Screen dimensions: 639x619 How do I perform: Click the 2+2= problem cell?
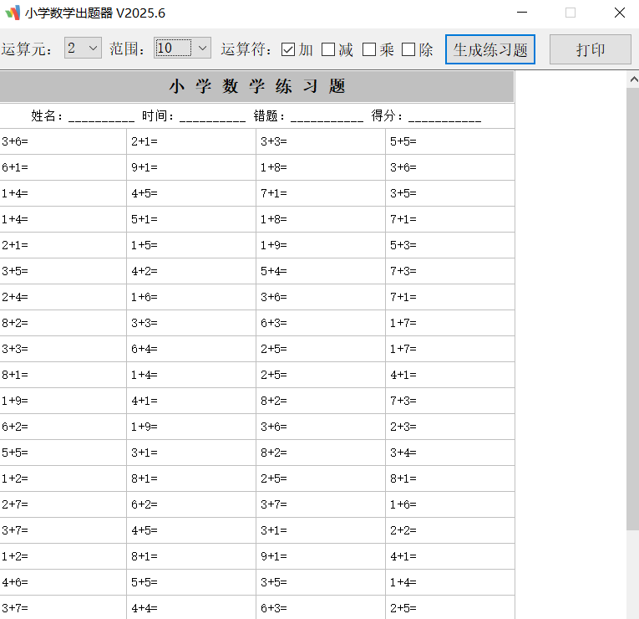point(450,530)
